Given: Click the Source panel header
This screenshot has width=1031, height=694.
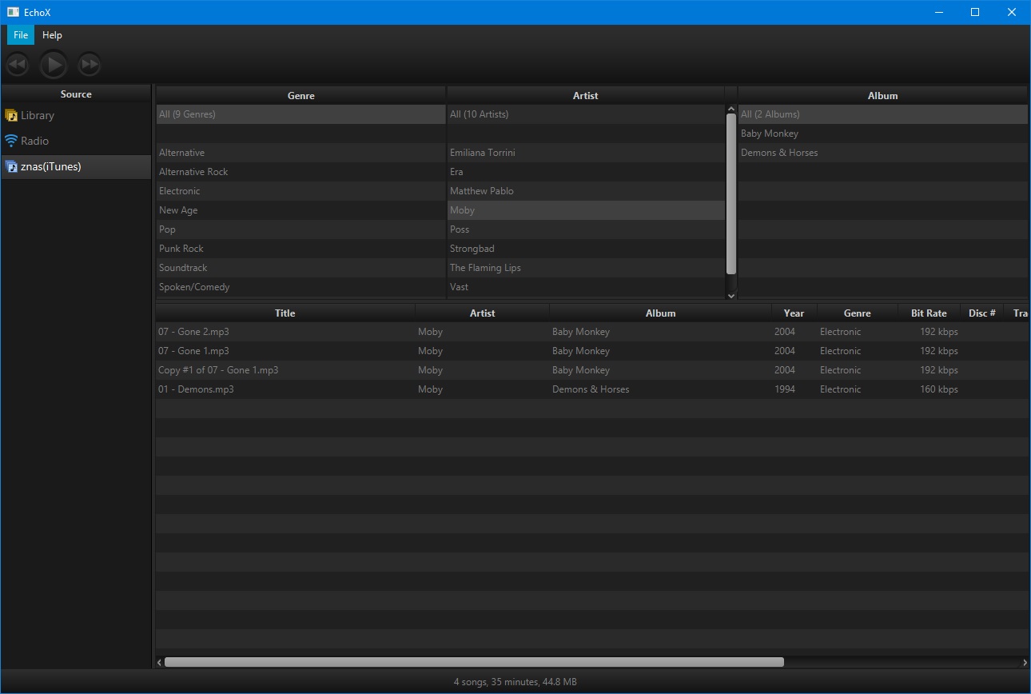Looking at the screenshot, I should pyautogui.click(x=76, y=94).
